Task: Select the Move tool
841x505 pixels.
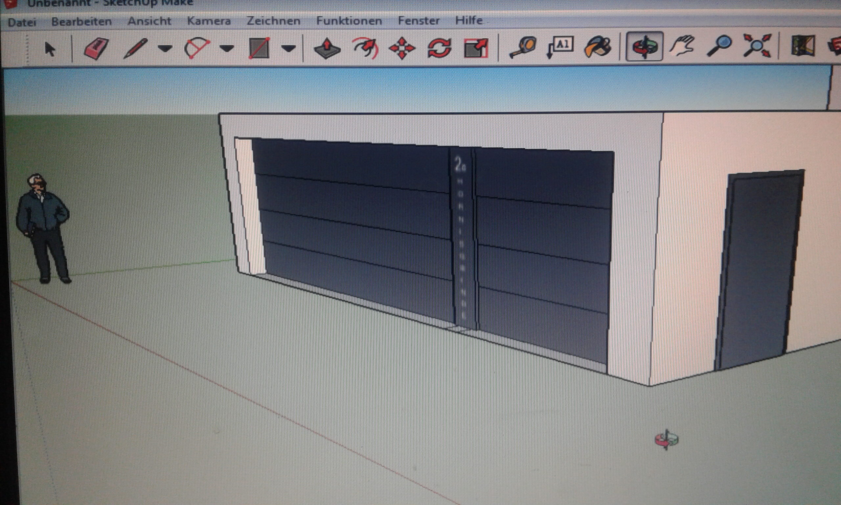Action: [402, 48]
